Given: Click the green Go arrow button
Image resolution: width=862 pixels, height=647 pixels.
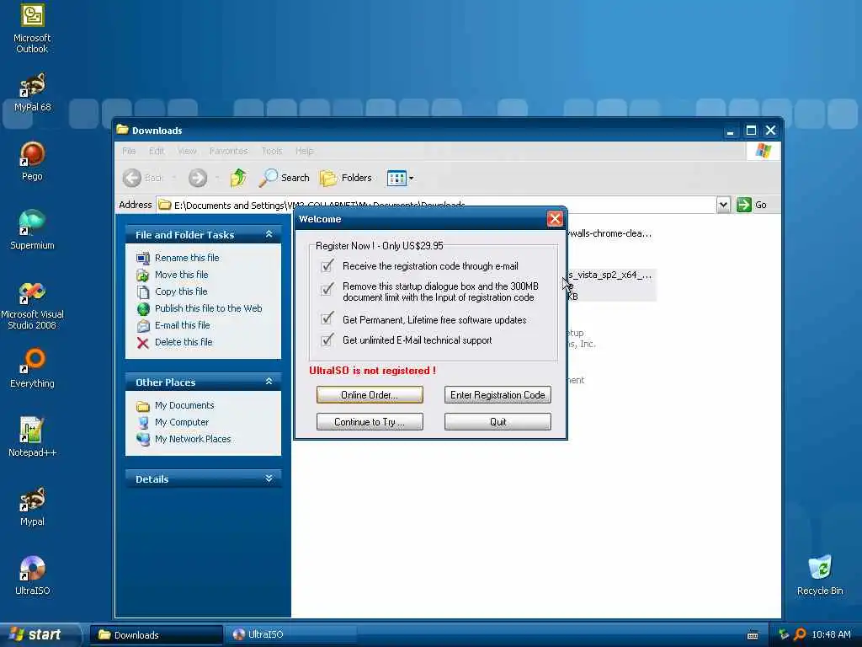Looking at the screenshot, I should [x=744, y=205].
